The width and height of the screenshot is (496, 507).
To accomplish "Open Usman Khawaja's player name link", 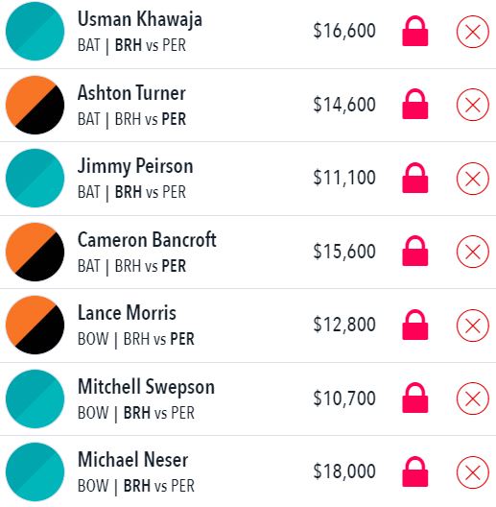I will (x=140, y=19).
